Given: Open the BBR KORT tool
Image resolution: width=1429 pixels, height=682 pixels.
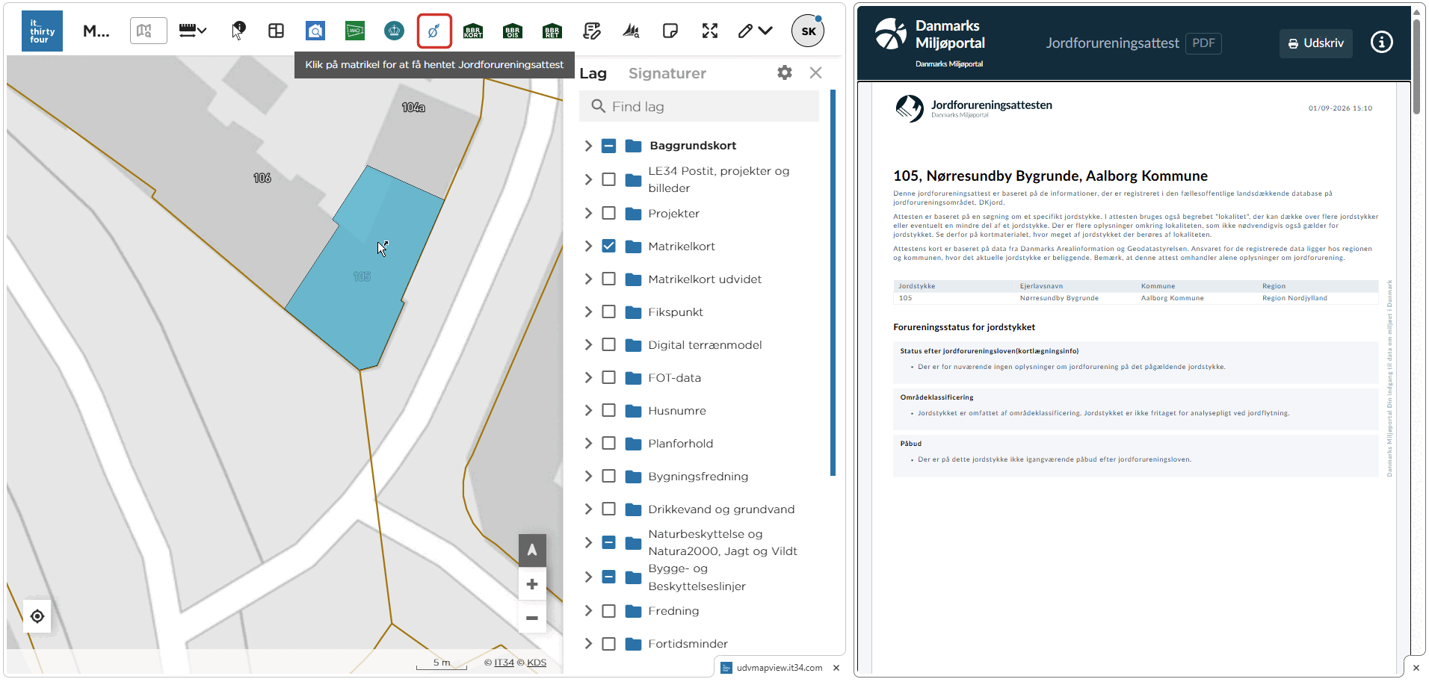Looking at the screenshot, I should click(473, 31).
